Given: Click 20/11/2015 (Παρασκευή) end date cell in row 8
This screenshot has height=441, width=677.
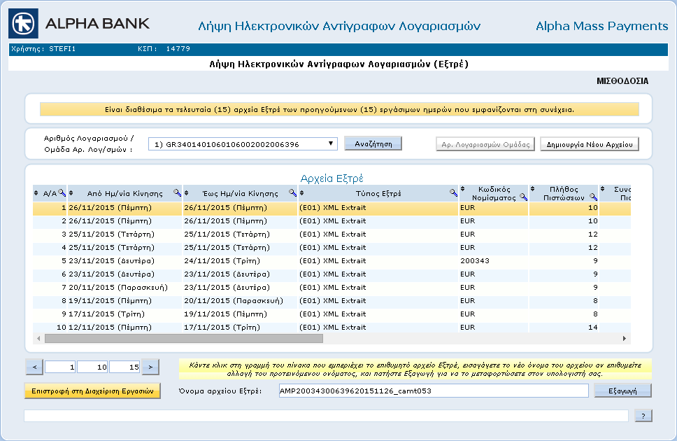Looking at the screenshot, I should coord(240,301).
